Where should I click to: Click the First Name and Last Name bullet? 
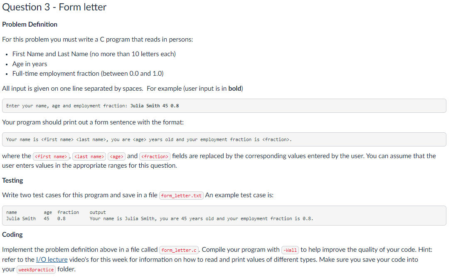point(94,54)
